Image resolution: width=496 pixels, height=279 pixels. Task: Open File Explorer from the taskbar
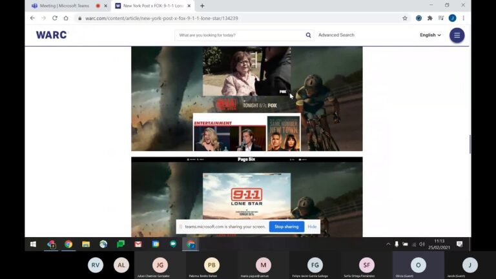tap(86, 244)
